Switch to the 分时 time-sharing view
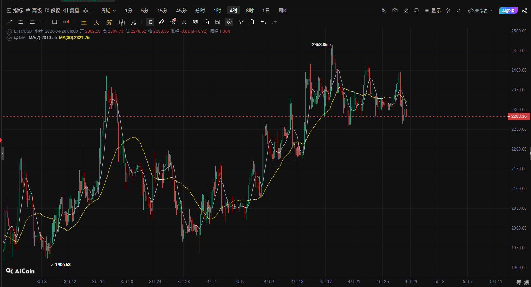Screen dimensions: 531x287 200,11
